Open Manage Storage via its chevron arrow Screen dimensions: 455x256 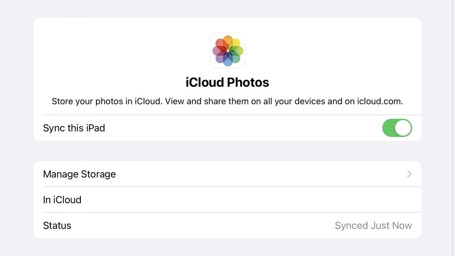click(x=409, y=174)
